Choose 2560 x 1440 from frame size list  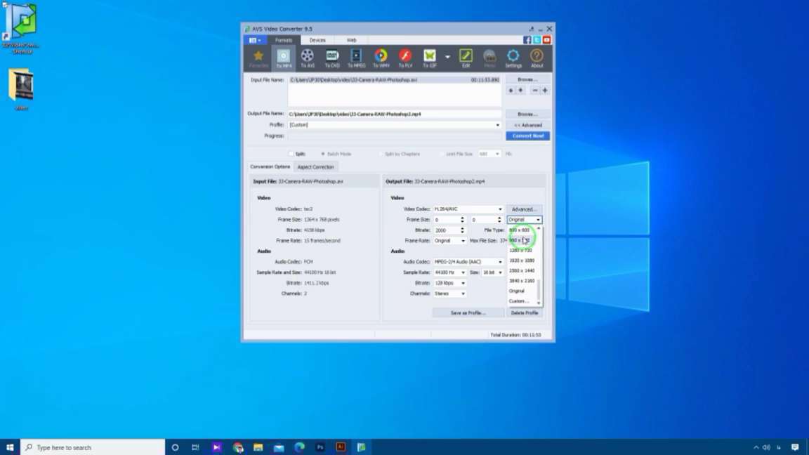pos(522,270)
